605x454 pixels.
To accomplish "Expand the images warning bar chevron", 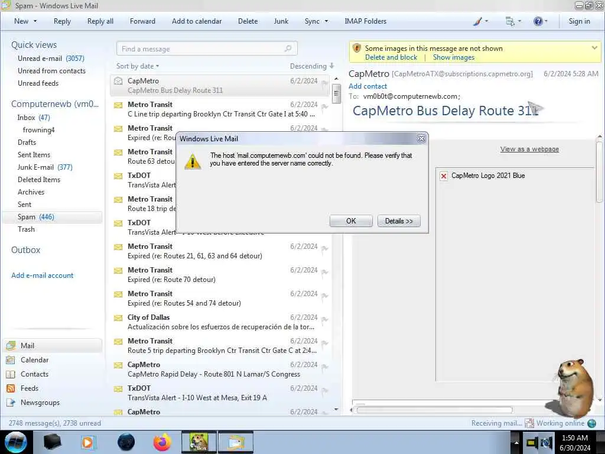I will pos(594,48).
